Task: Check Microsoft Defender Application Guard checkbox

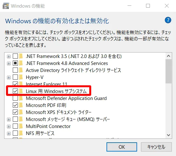Action: pyautogui.click(x=15, y=98)
